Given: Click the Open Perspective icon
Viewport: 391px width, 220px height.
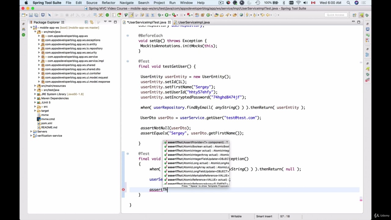Looking at the screenshot, I should [354, 15].
